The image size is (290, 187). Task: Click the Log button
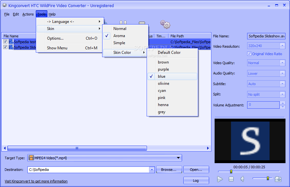click(x=196, y=181)
